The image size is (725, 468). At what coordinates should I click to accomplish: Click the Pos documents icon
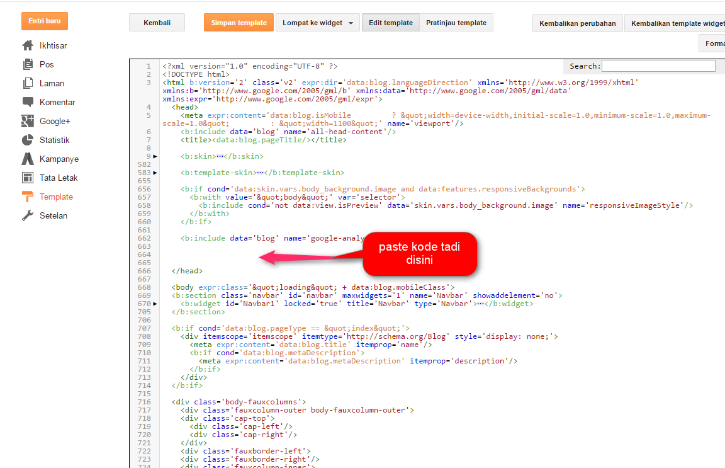(28, 64)
